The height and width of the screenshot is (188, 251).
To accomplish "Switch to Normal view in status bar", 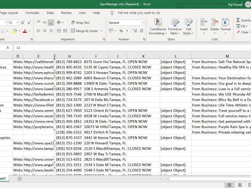I will click(x=229, y=185).
